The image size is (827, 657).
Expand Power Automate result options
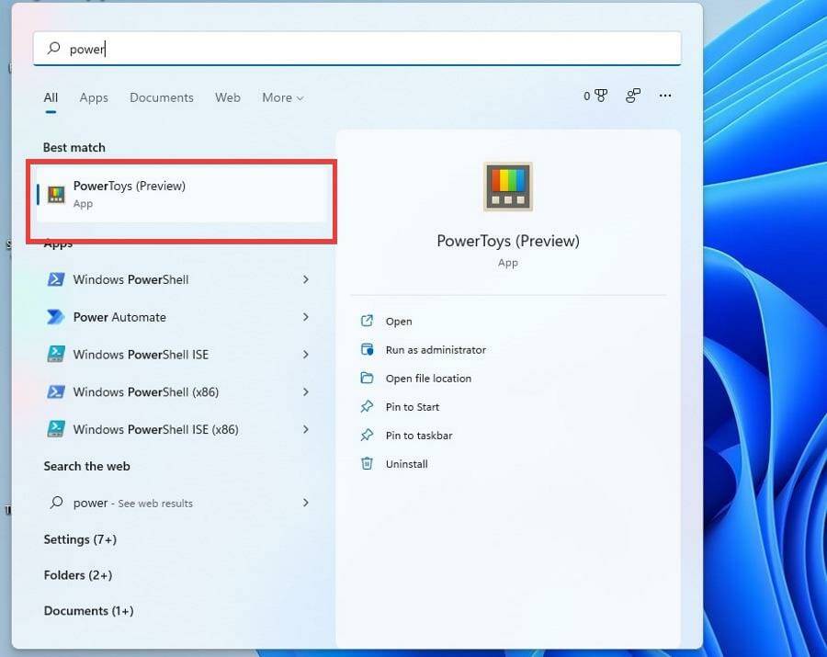306,317
